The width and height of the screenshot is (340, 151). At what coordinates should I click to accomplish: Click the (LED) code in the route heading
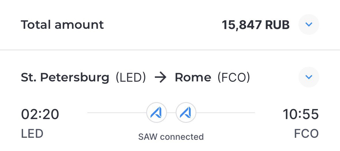pos(131,77)
